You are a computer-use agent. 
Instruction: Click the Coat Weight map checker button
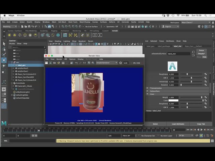tap(206, 97)
